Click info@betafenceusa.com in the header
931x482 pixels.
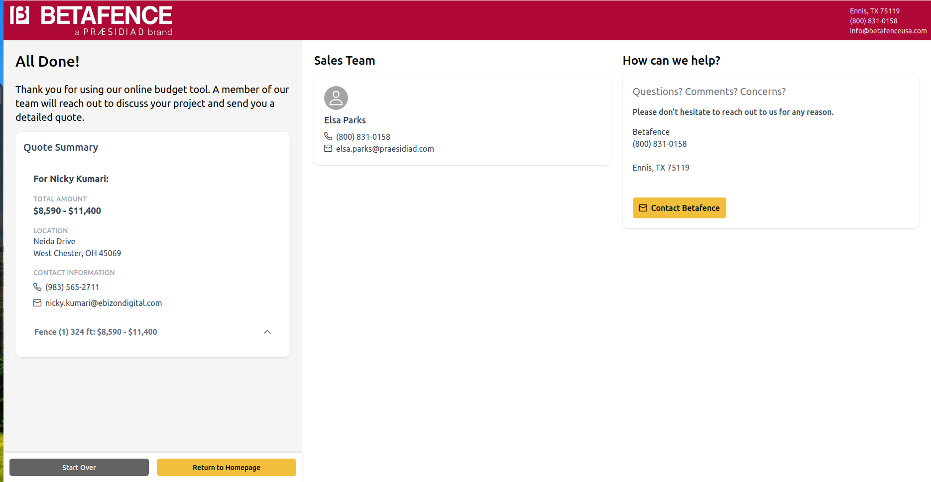click(x=888, y=31)
